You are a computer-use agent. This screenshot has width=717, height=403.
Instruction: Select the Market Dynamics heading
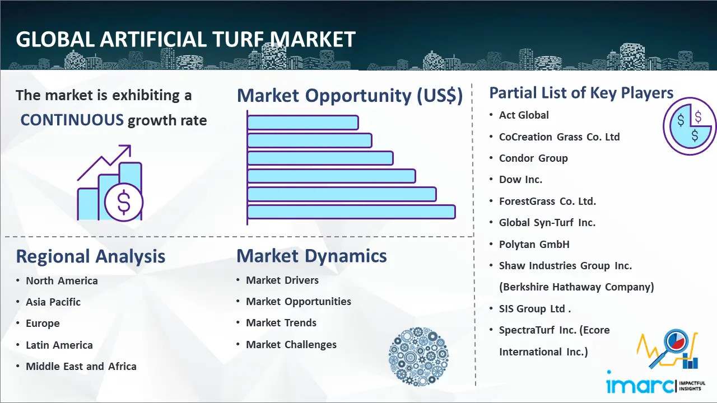pyautogui.click(x=311, y=256)
